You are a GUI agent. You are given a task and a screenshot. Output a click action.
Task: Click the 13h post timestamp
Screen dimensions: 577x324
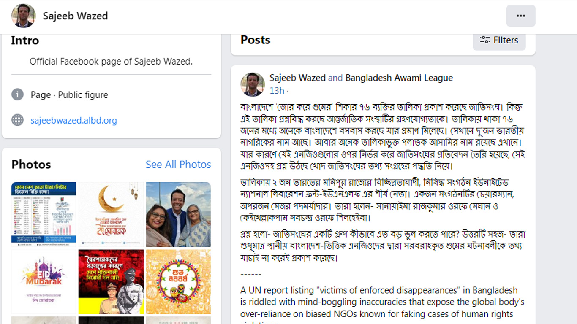pos(277,91)
